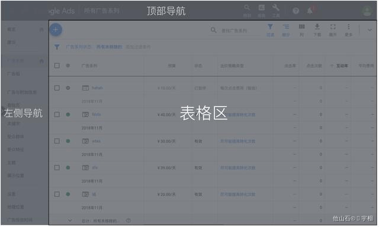Viewport: 379px width, 227px height.
Task: Open 广告与附加信息 in the left sidebar
Action: click(22, 92)
